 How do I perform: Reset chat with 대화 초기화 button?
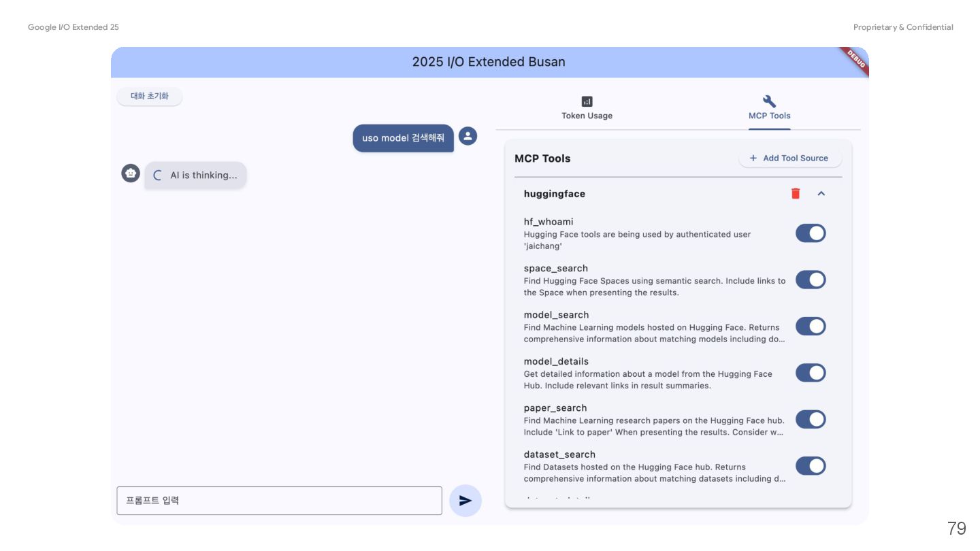[150, 97]
